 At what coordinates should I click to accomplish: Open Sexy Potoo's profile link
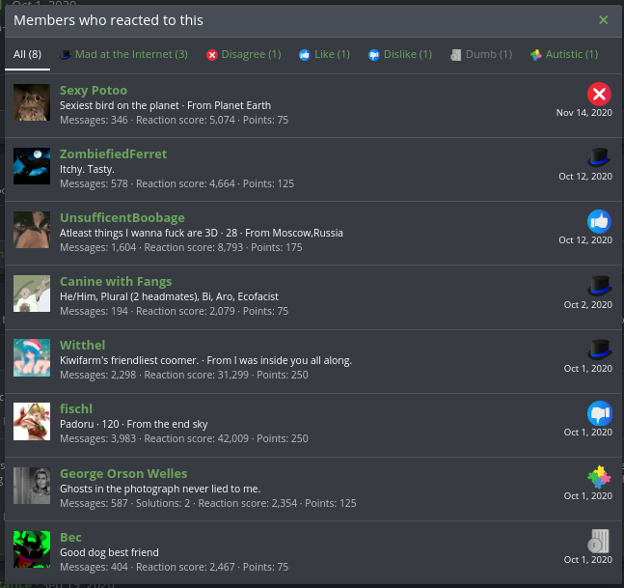pyautogui.click(x=94, y=91)
